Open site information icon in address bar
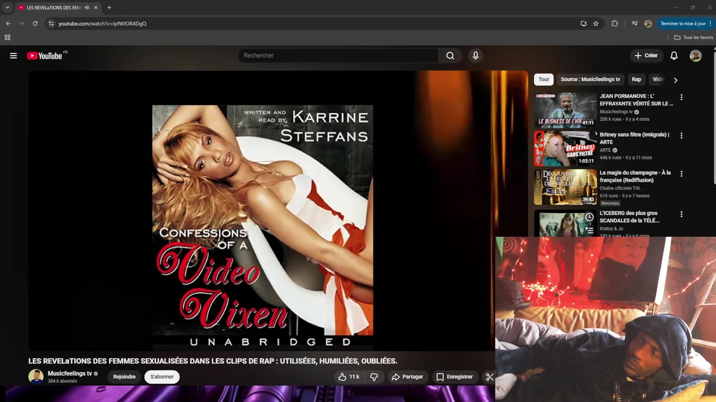 coord(51,23)
